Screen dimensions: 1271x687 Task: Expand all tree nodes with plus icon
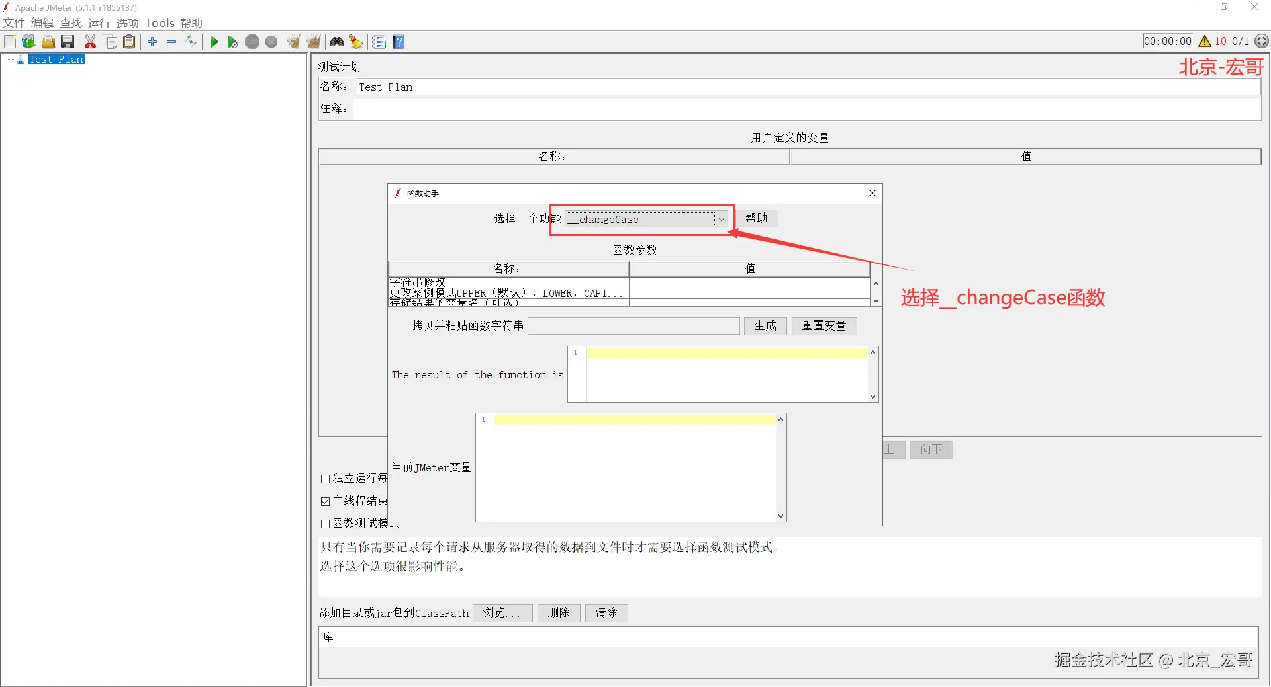153,42
